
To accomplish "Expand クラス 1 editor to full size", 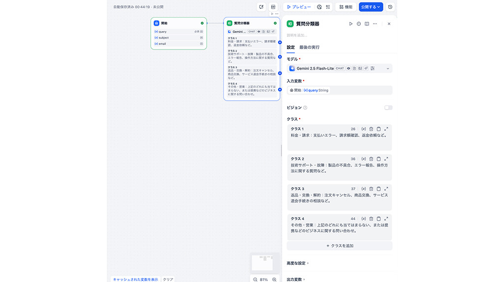I will [386, 129].
